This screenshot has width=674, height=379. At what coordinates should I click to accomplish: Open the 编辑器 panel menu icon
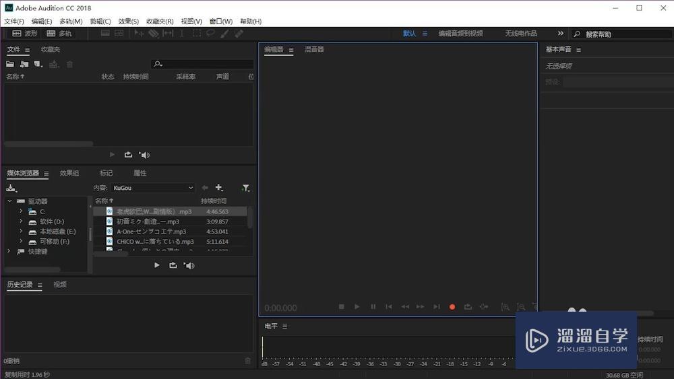pos(291,50)
